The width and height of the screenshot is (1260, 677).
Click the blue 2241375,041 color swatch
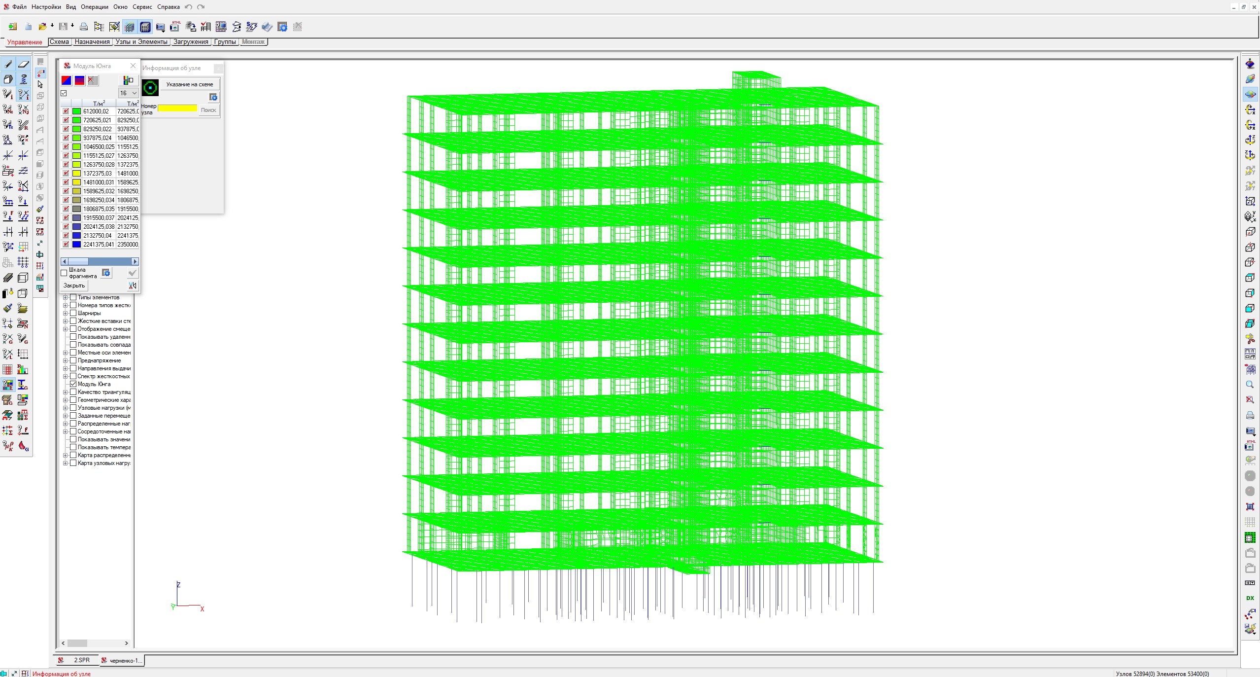point(76,245)
